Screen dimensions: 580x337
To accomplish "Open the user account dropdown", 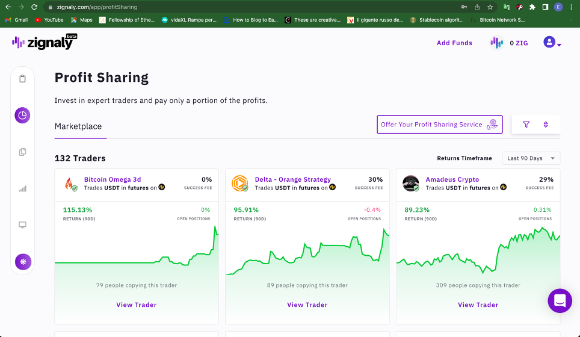I will click(552, 43).
